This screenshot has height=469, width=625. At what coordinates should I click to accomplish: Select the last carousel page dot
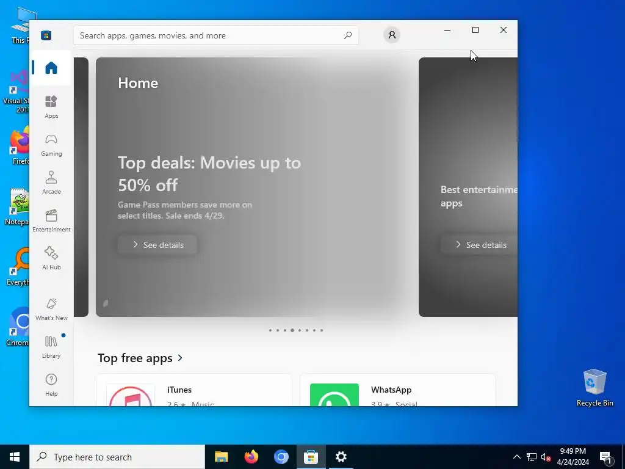pos(322,330)
